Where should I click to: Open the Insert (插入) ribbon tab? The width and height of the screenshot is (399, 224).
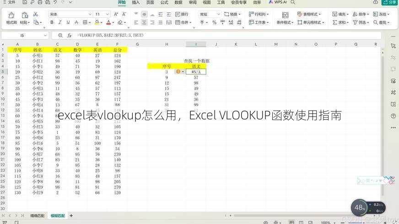tap(135, 2)
